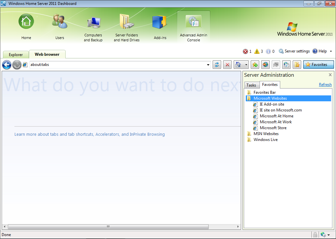Open Server settings

tap(294, 51)
